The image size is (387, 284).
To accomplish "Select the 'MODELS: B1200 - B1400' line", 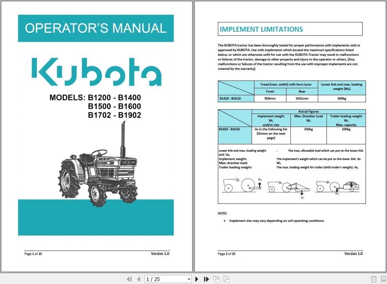I will point(95,98).
